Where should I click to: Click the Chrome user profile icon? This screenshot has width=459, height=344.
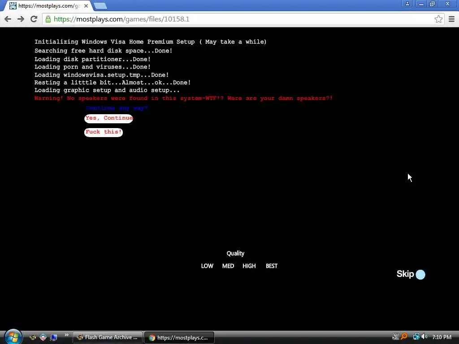(x=407, y=4)
